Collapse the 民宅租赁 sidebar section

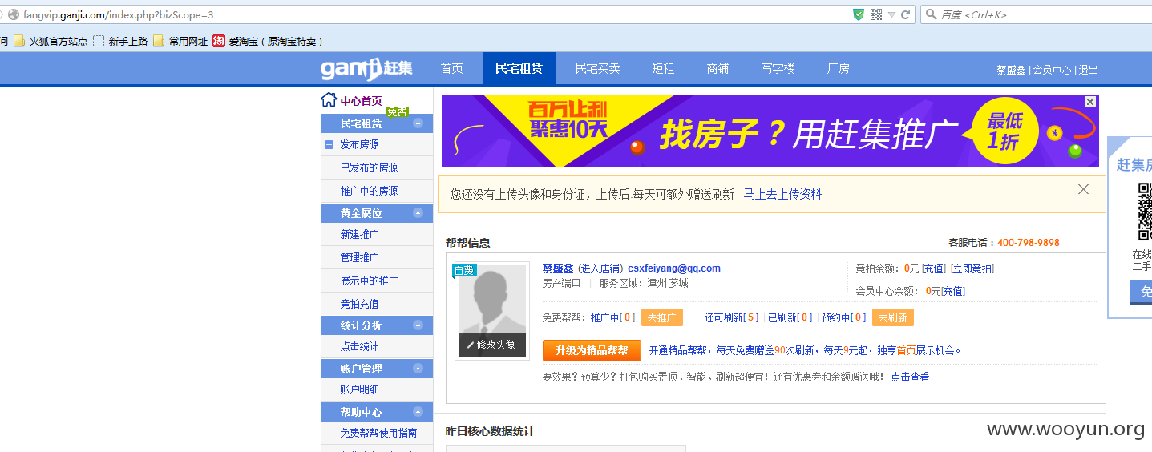(x=418, y=123)
